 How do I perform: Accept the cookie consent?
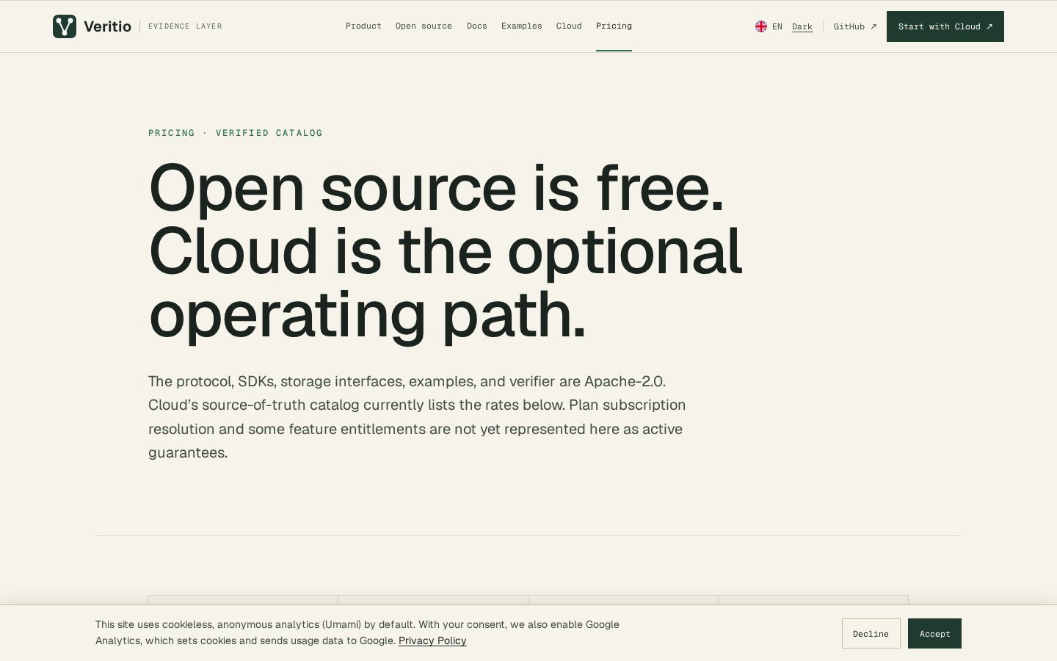(x=934, y=633)
